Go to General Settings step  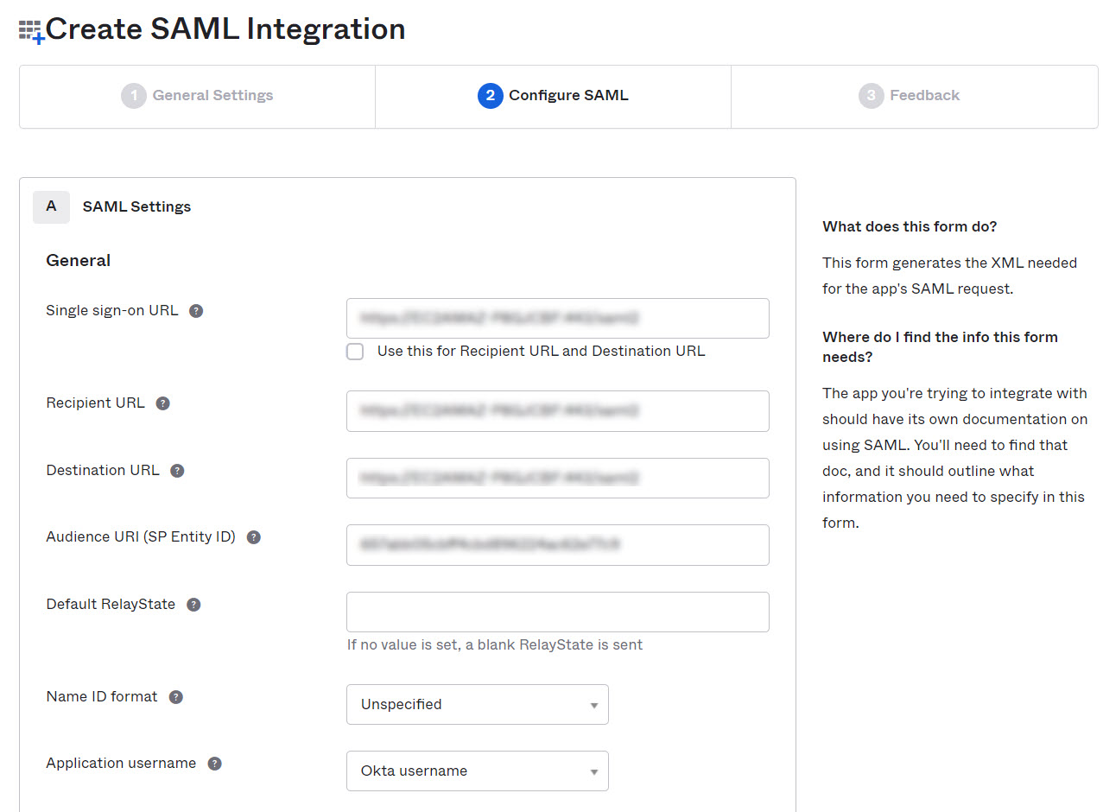tap(198, 96)
